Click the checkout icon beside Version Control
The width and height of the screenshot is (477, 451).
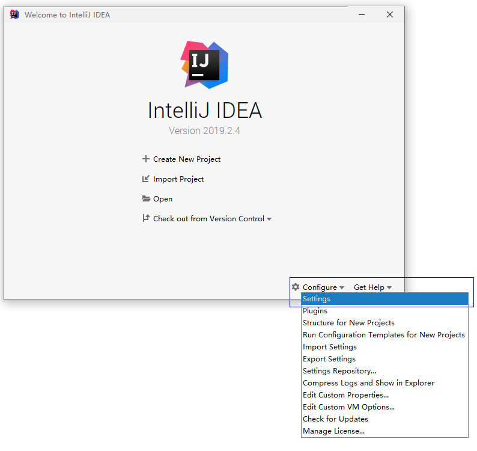[x=146, y=218]
